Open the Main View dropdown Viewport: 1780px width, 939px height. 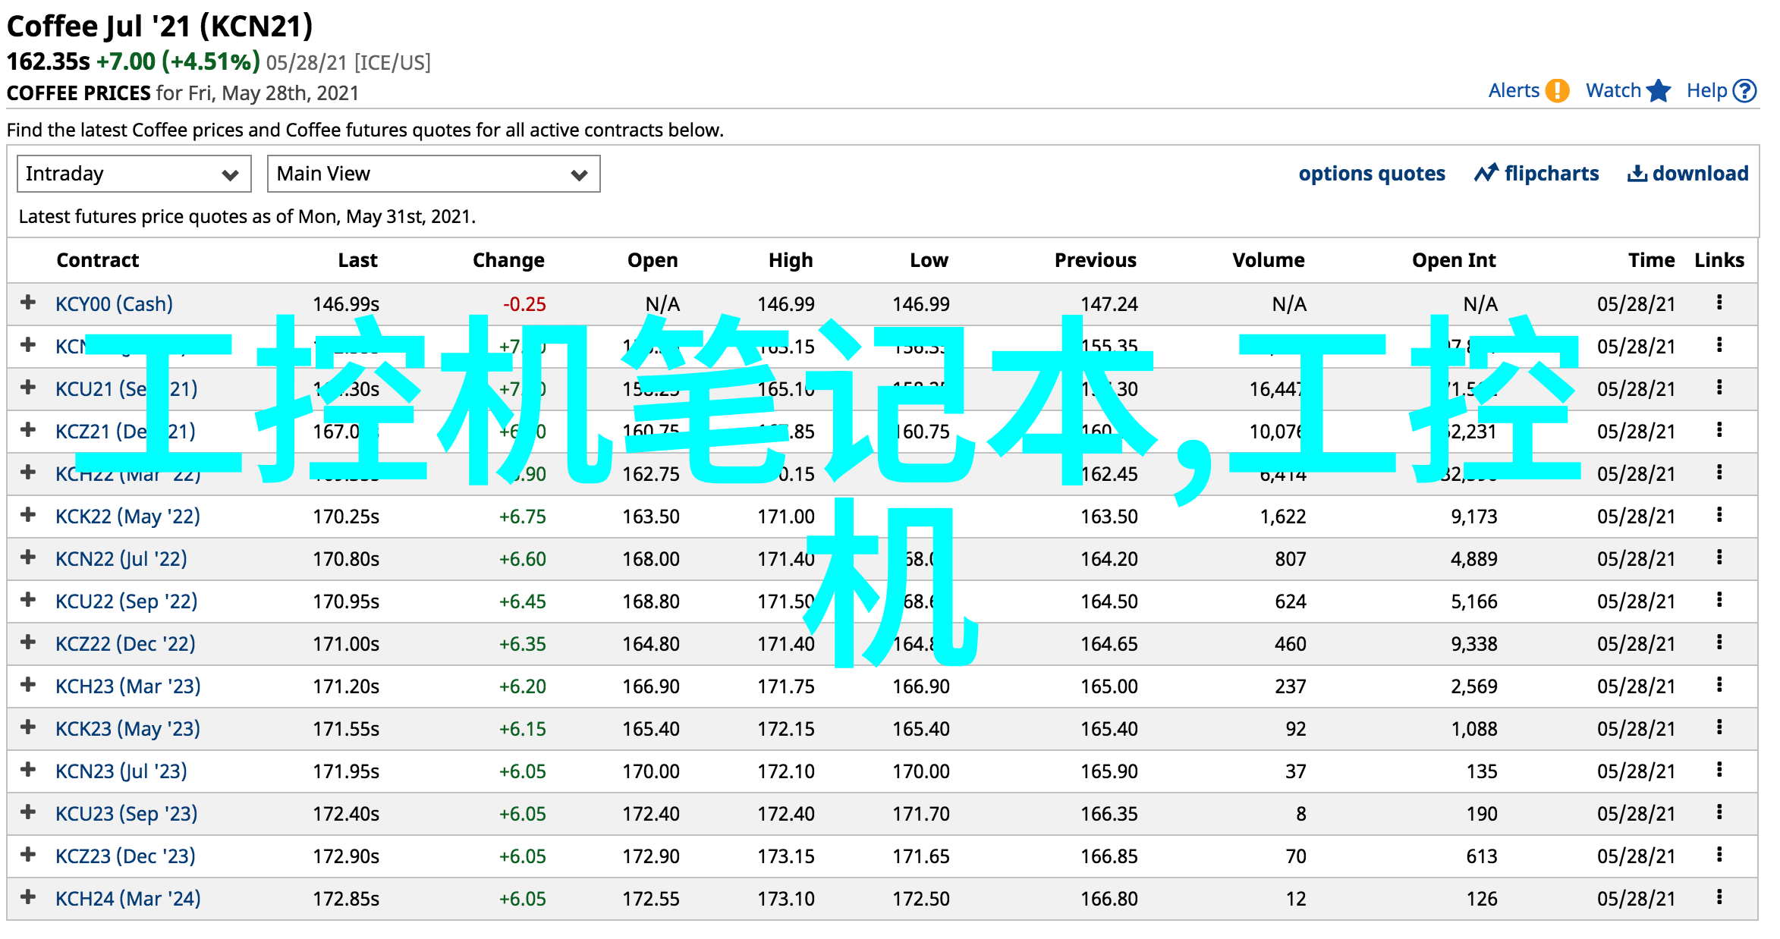point(433,174)
